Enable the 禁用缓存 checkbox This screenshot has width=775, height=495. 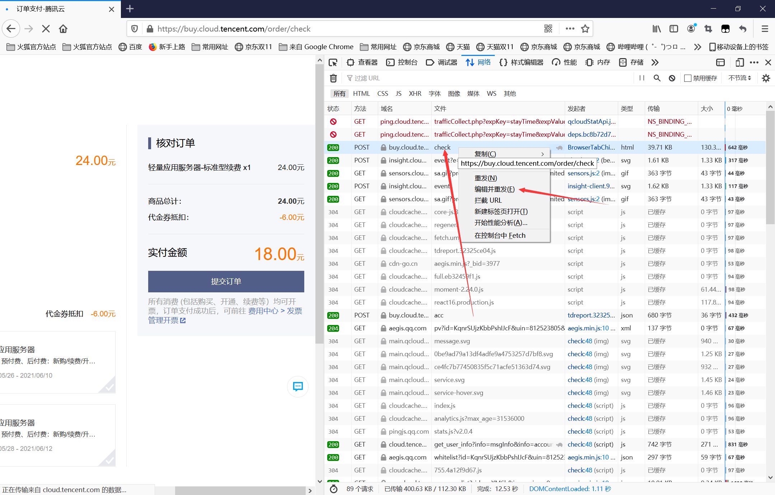pos(688,78)
